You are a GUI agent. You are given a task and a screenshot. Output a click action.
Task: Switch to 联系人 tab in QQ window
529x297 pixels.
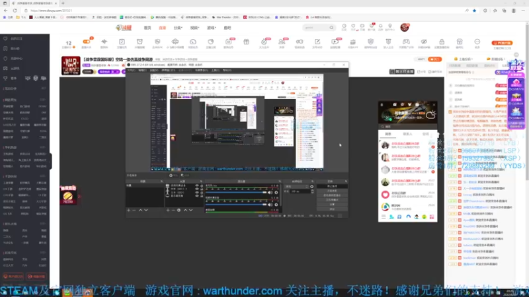click(407, 134)
